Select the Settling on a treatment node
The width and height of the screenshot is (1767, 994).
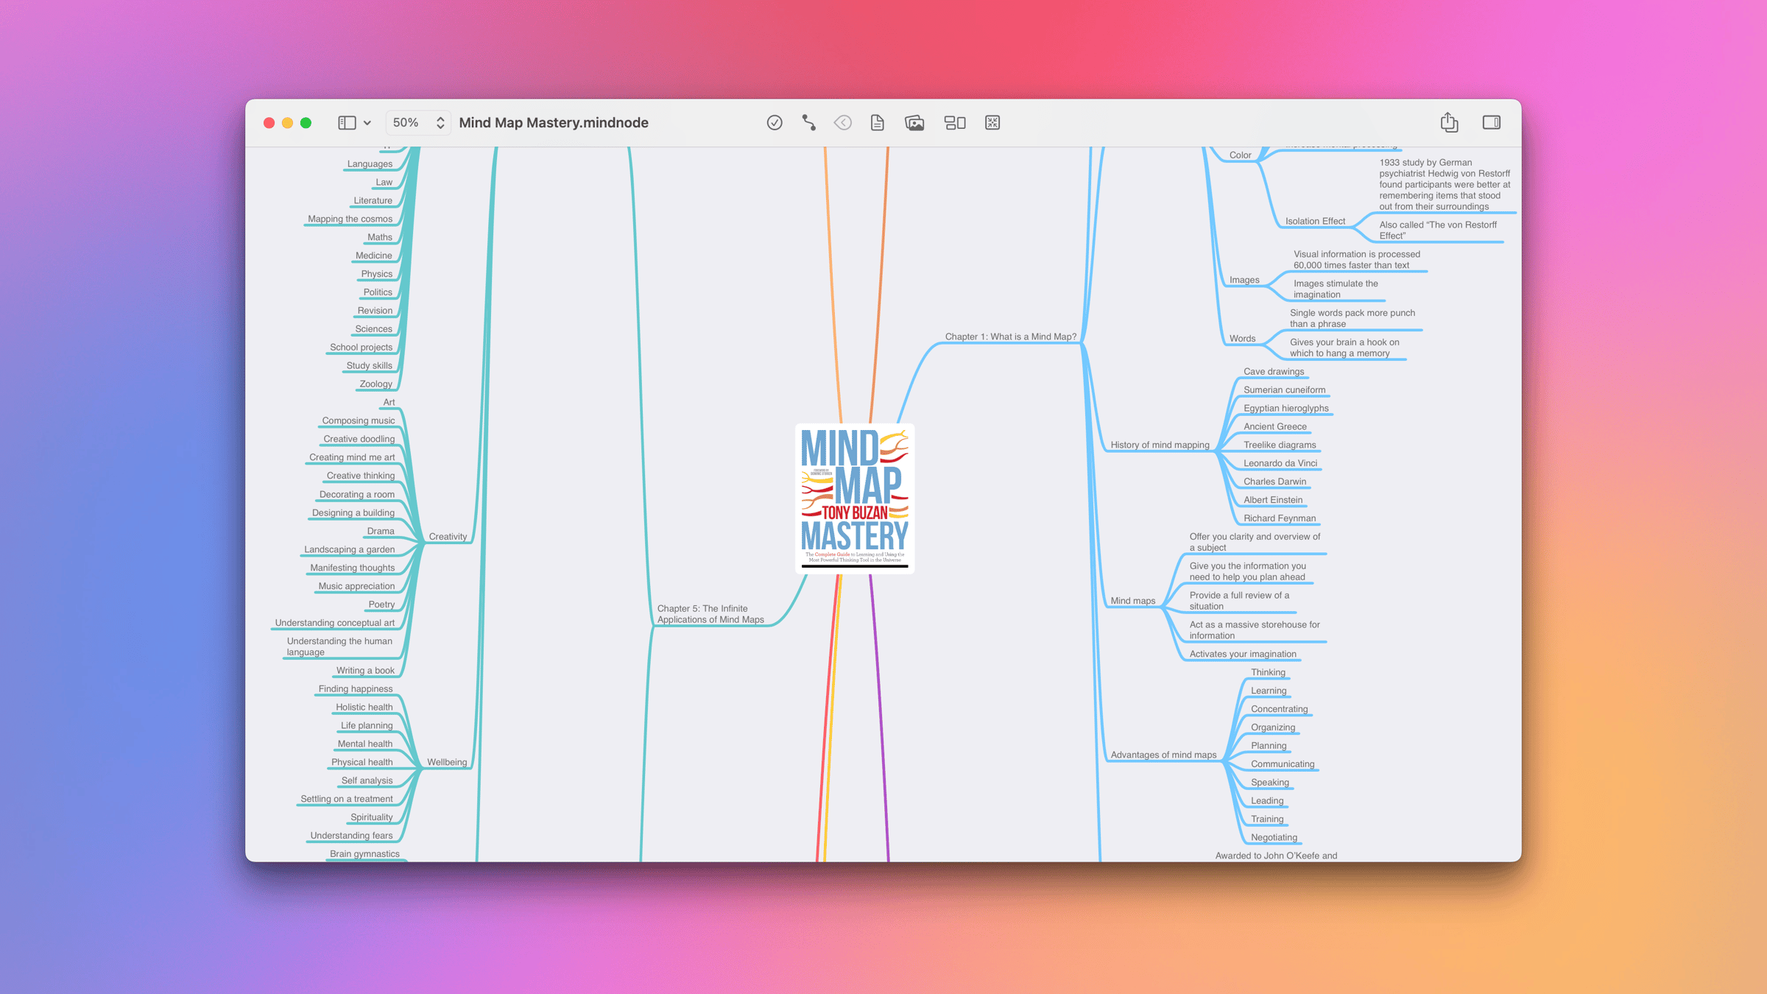tap(346, 799)
